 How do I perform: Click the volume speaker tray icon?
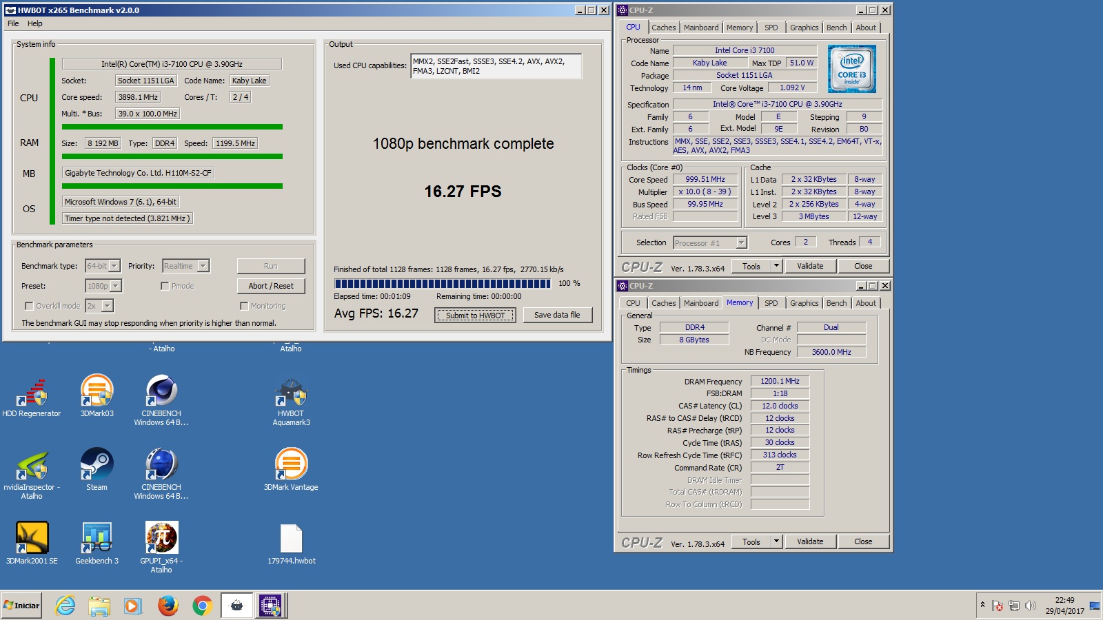pos(1031,606)
